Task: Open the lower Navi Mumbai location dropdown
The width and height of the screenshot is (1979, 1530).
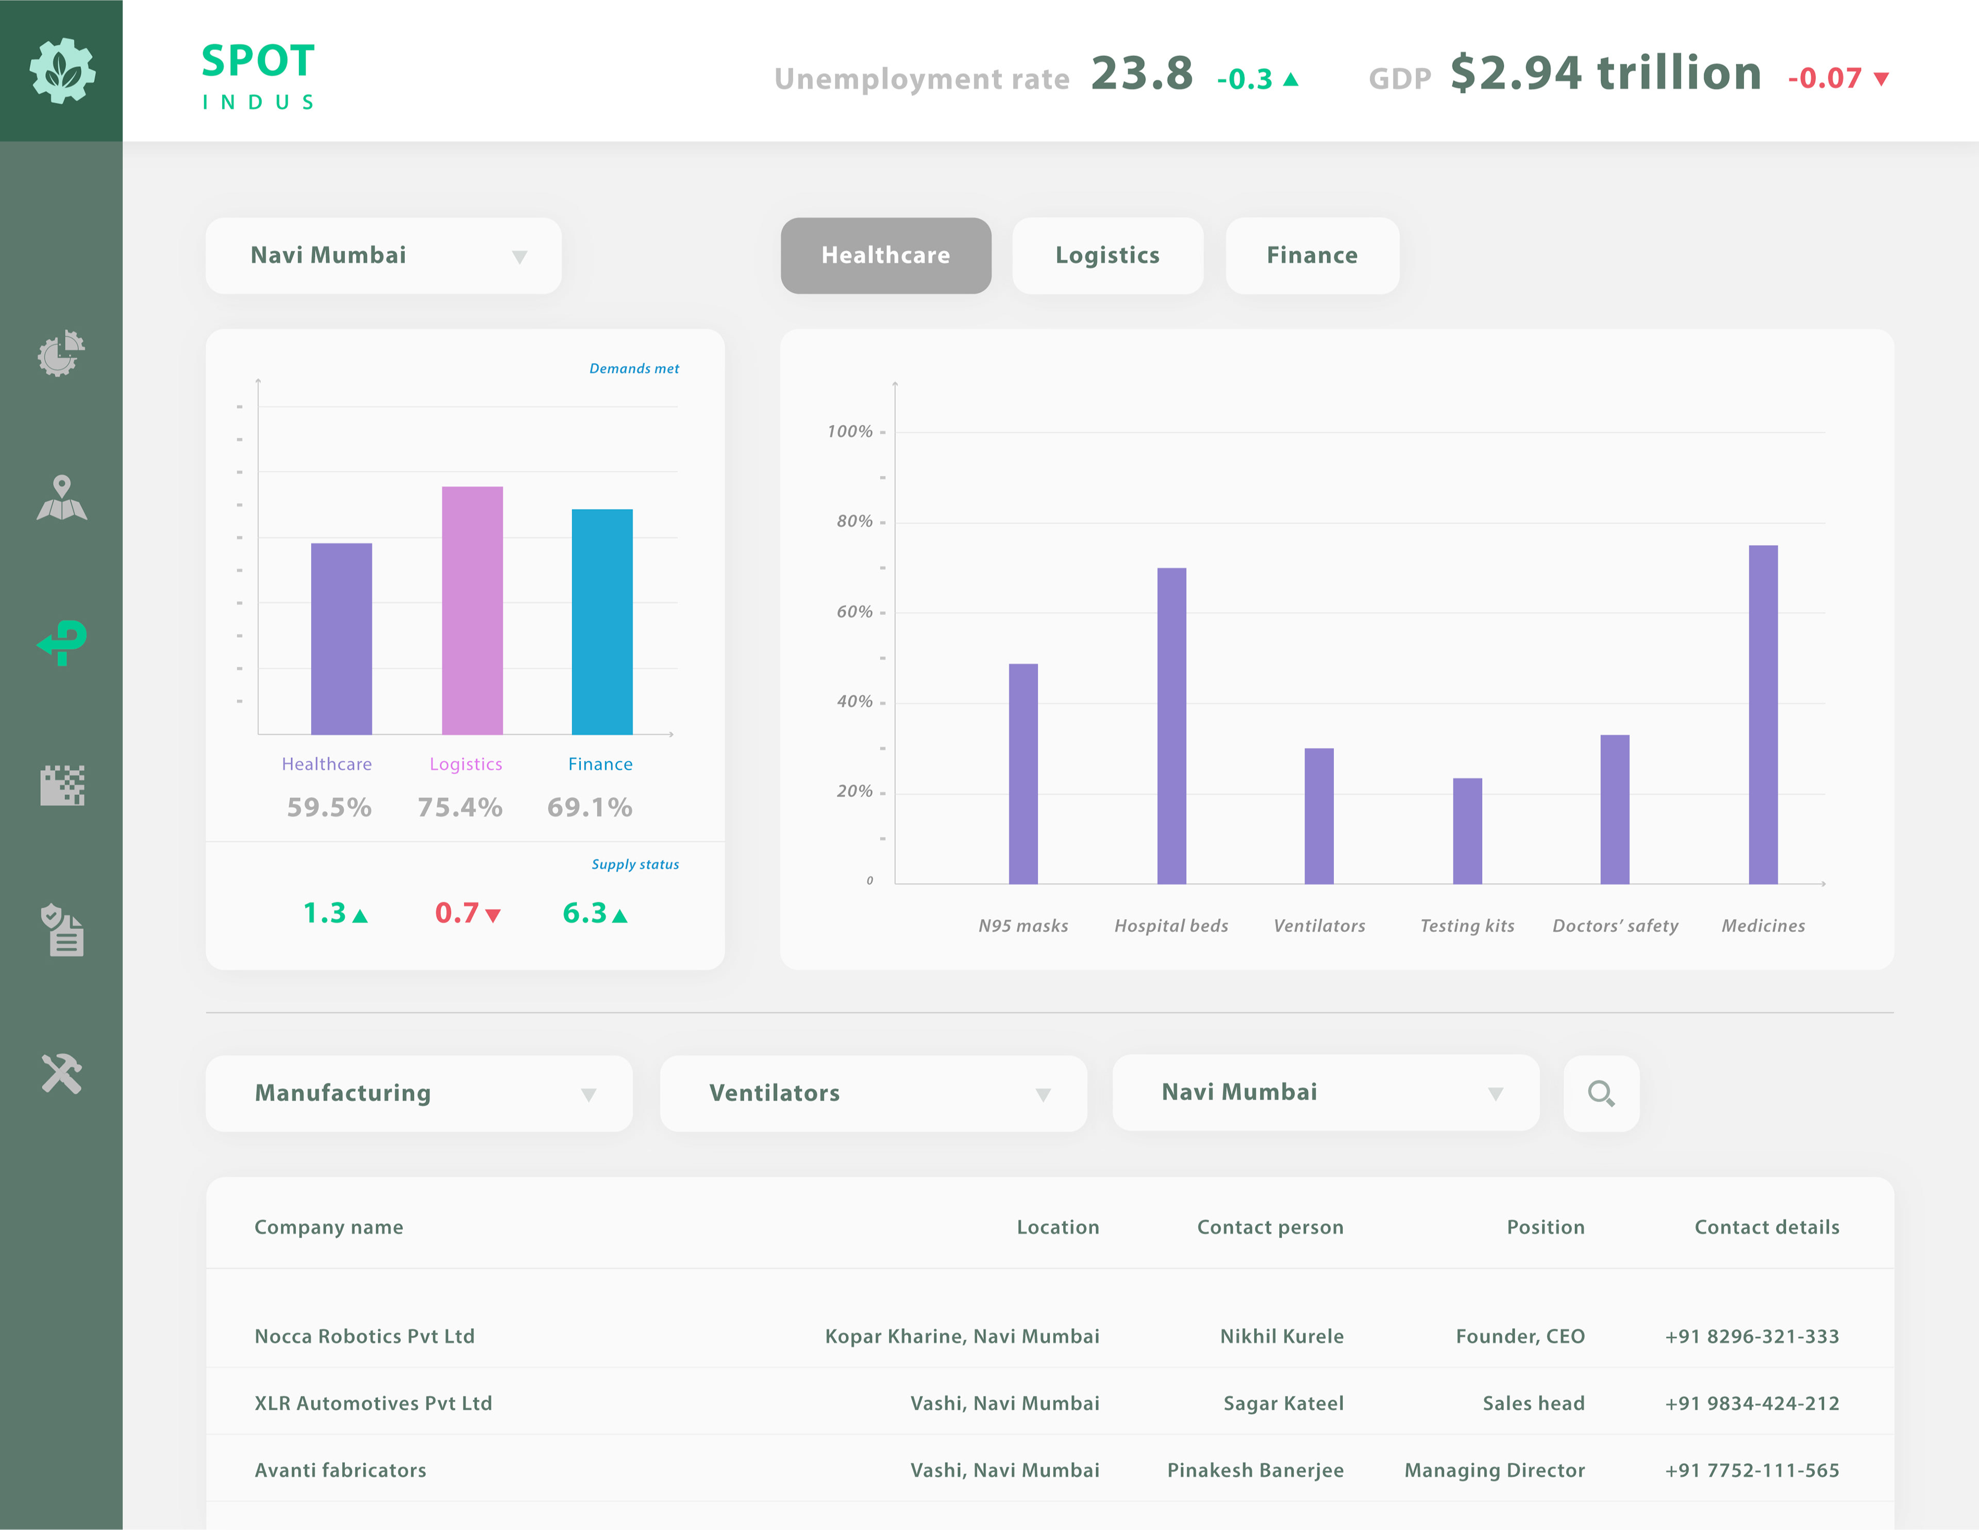Action: (1325, 1092)
